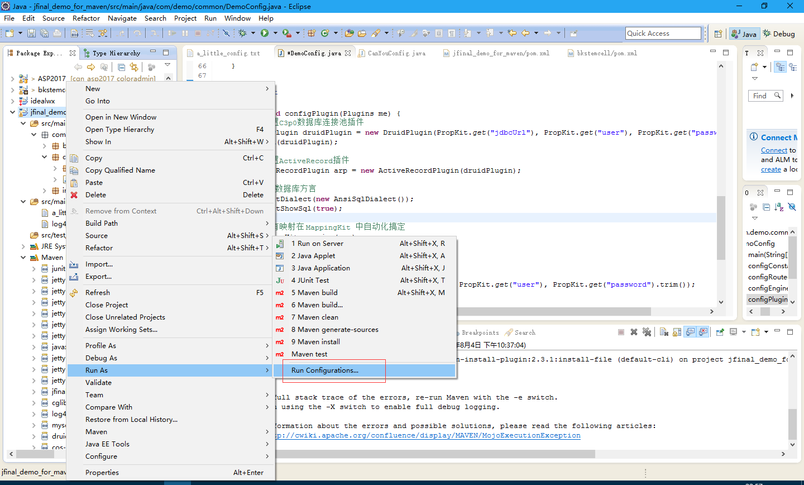
Task: Open dropdown arrow next to Debug bug icon
Action: click(253, 34)
